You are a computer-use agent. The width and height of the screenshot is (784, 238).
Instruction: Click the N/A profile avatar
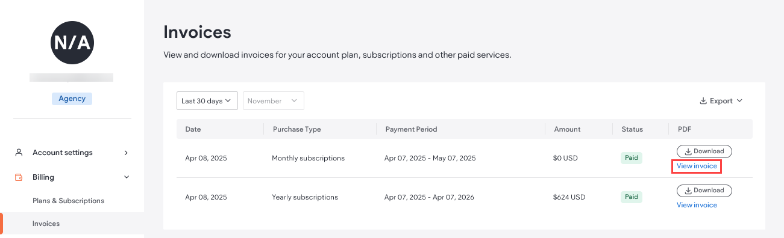point(72,43)
